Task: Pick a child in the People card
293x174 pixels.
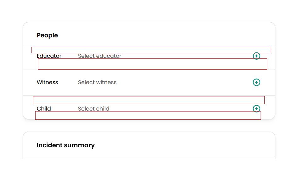Action: pyautogui.click(x=94, y=109)
